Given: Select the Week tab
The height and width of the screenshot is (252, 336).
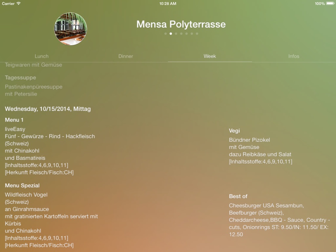Looking at the screenshot, I should coord(210,56).
